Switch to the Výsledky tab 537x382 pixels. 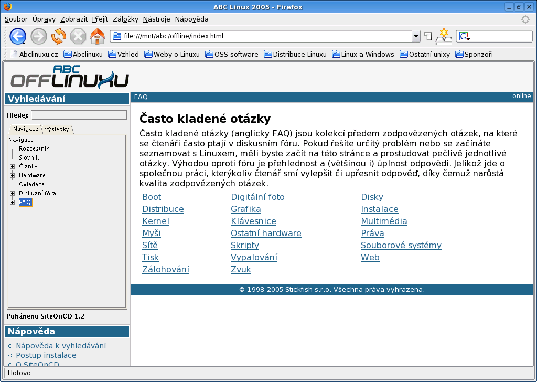pyautogui.click(x=57, y=129)
